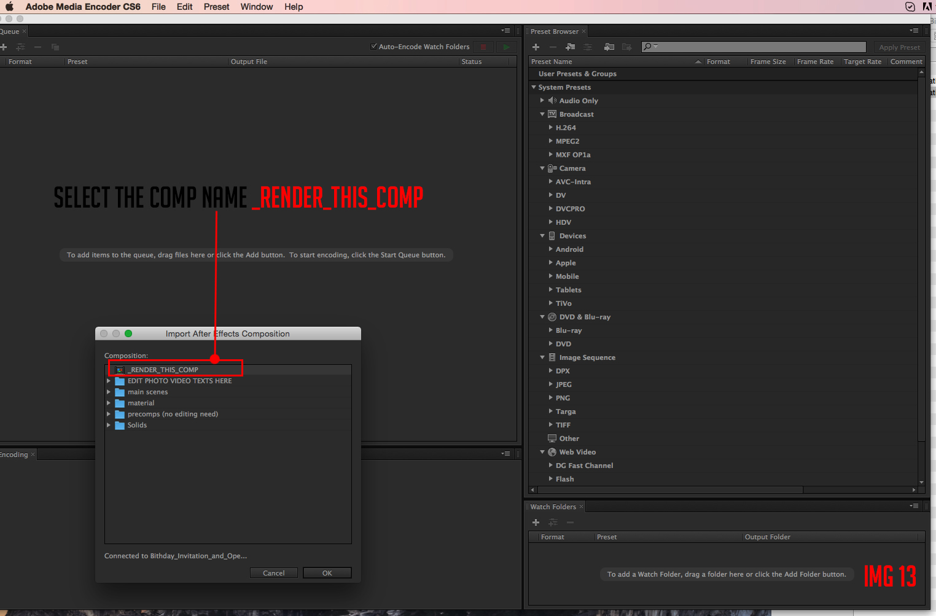936x616 pixels.
Task: Expand the 'precomps (no editing need)' folder
Action: [109, 414]
